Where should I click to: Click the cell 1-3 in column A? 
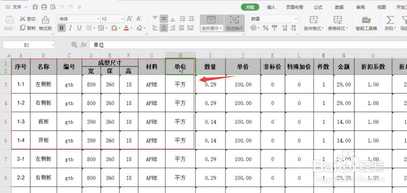pyautogui.click(x=21, y=121)
